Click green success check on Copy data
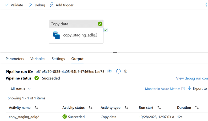The height and width of the screenshot is (121, 208). 100,24
